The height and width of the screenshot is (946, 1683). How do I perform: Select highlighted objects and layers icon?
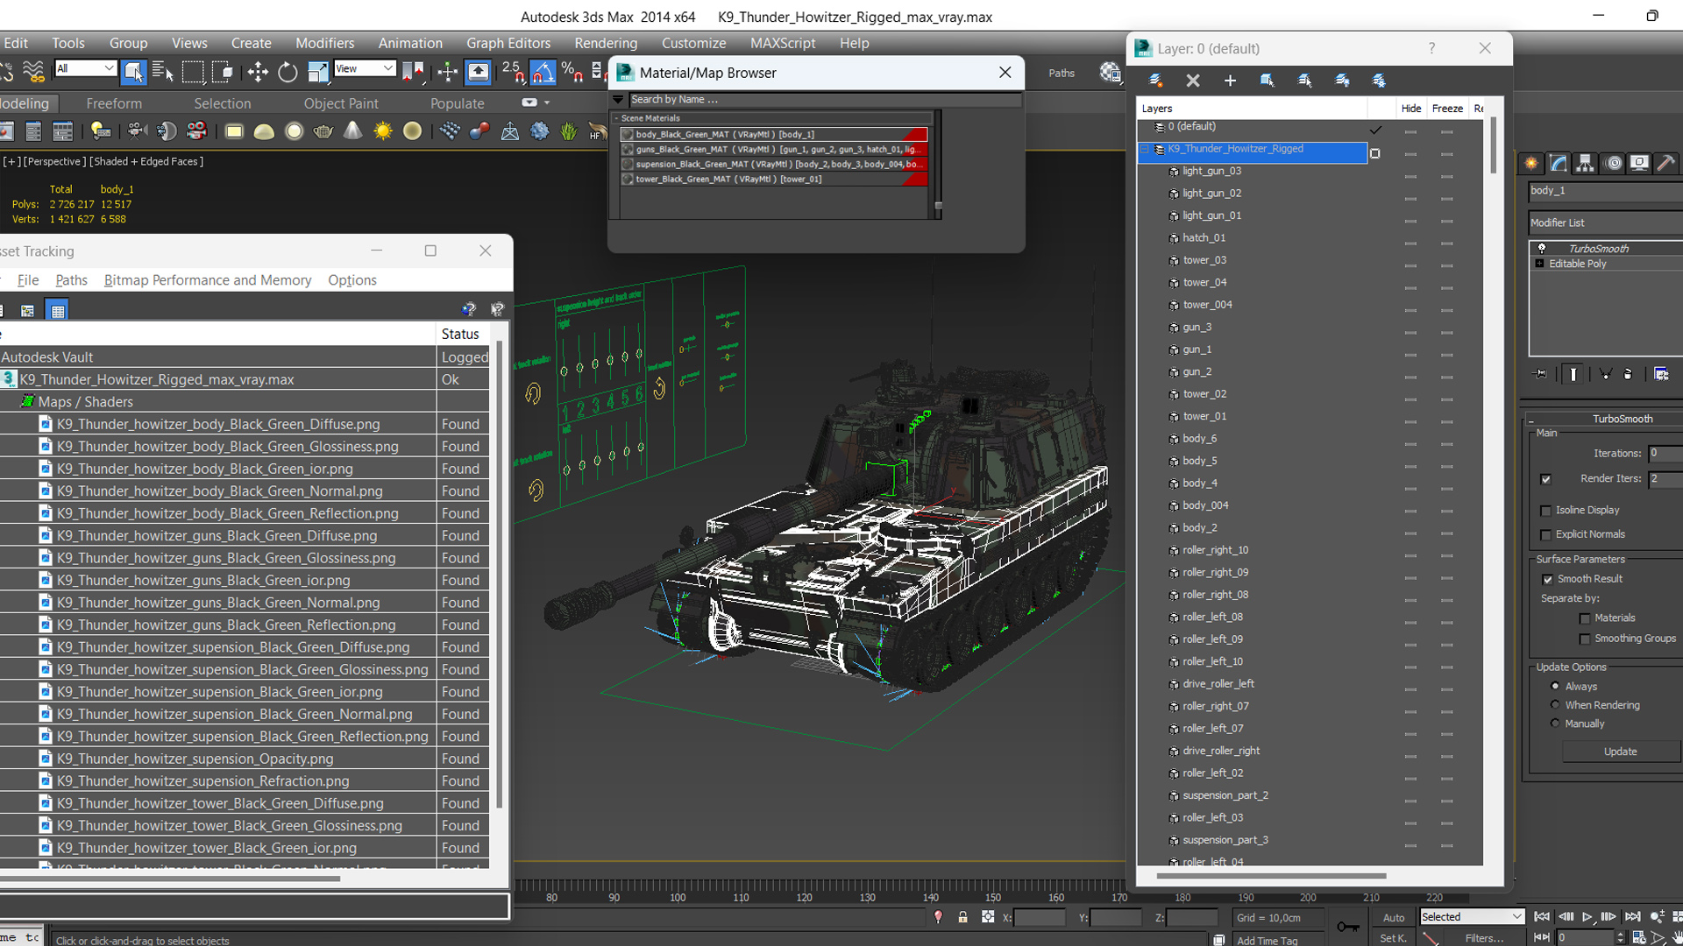[x=1268, y=81]
